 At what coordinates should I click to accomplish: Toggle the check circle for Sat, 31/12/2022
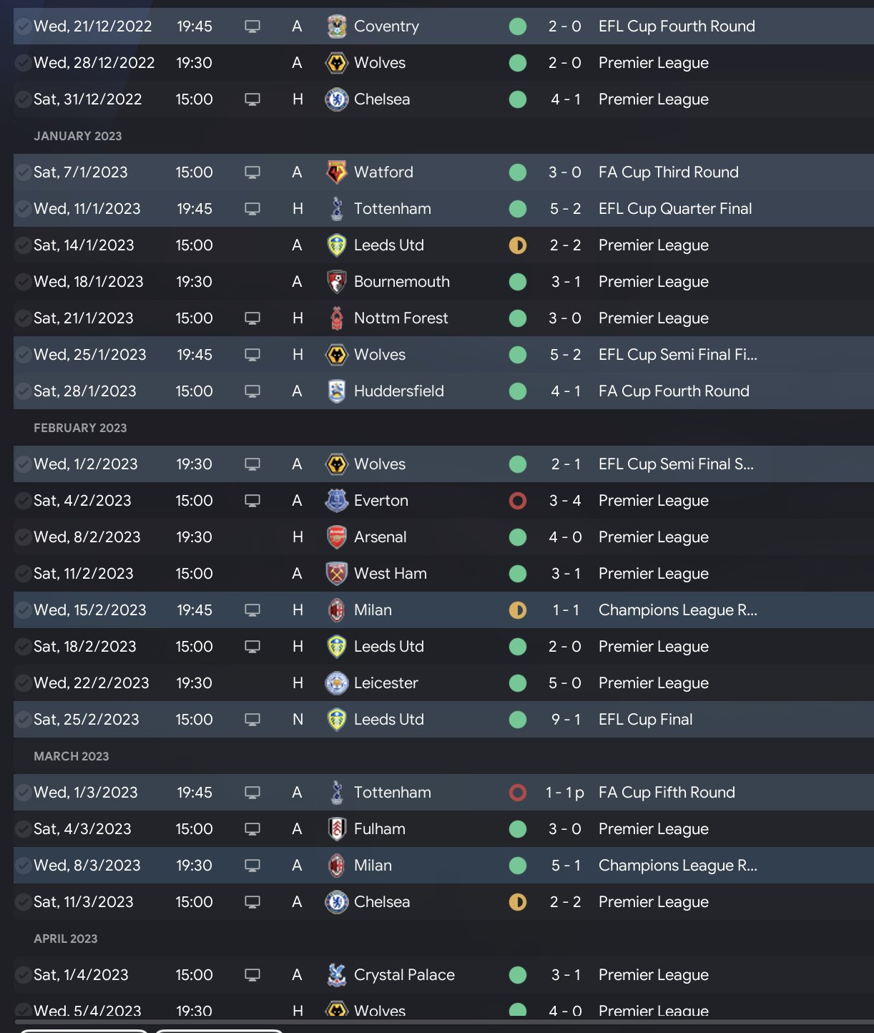[x=23, y=99]
